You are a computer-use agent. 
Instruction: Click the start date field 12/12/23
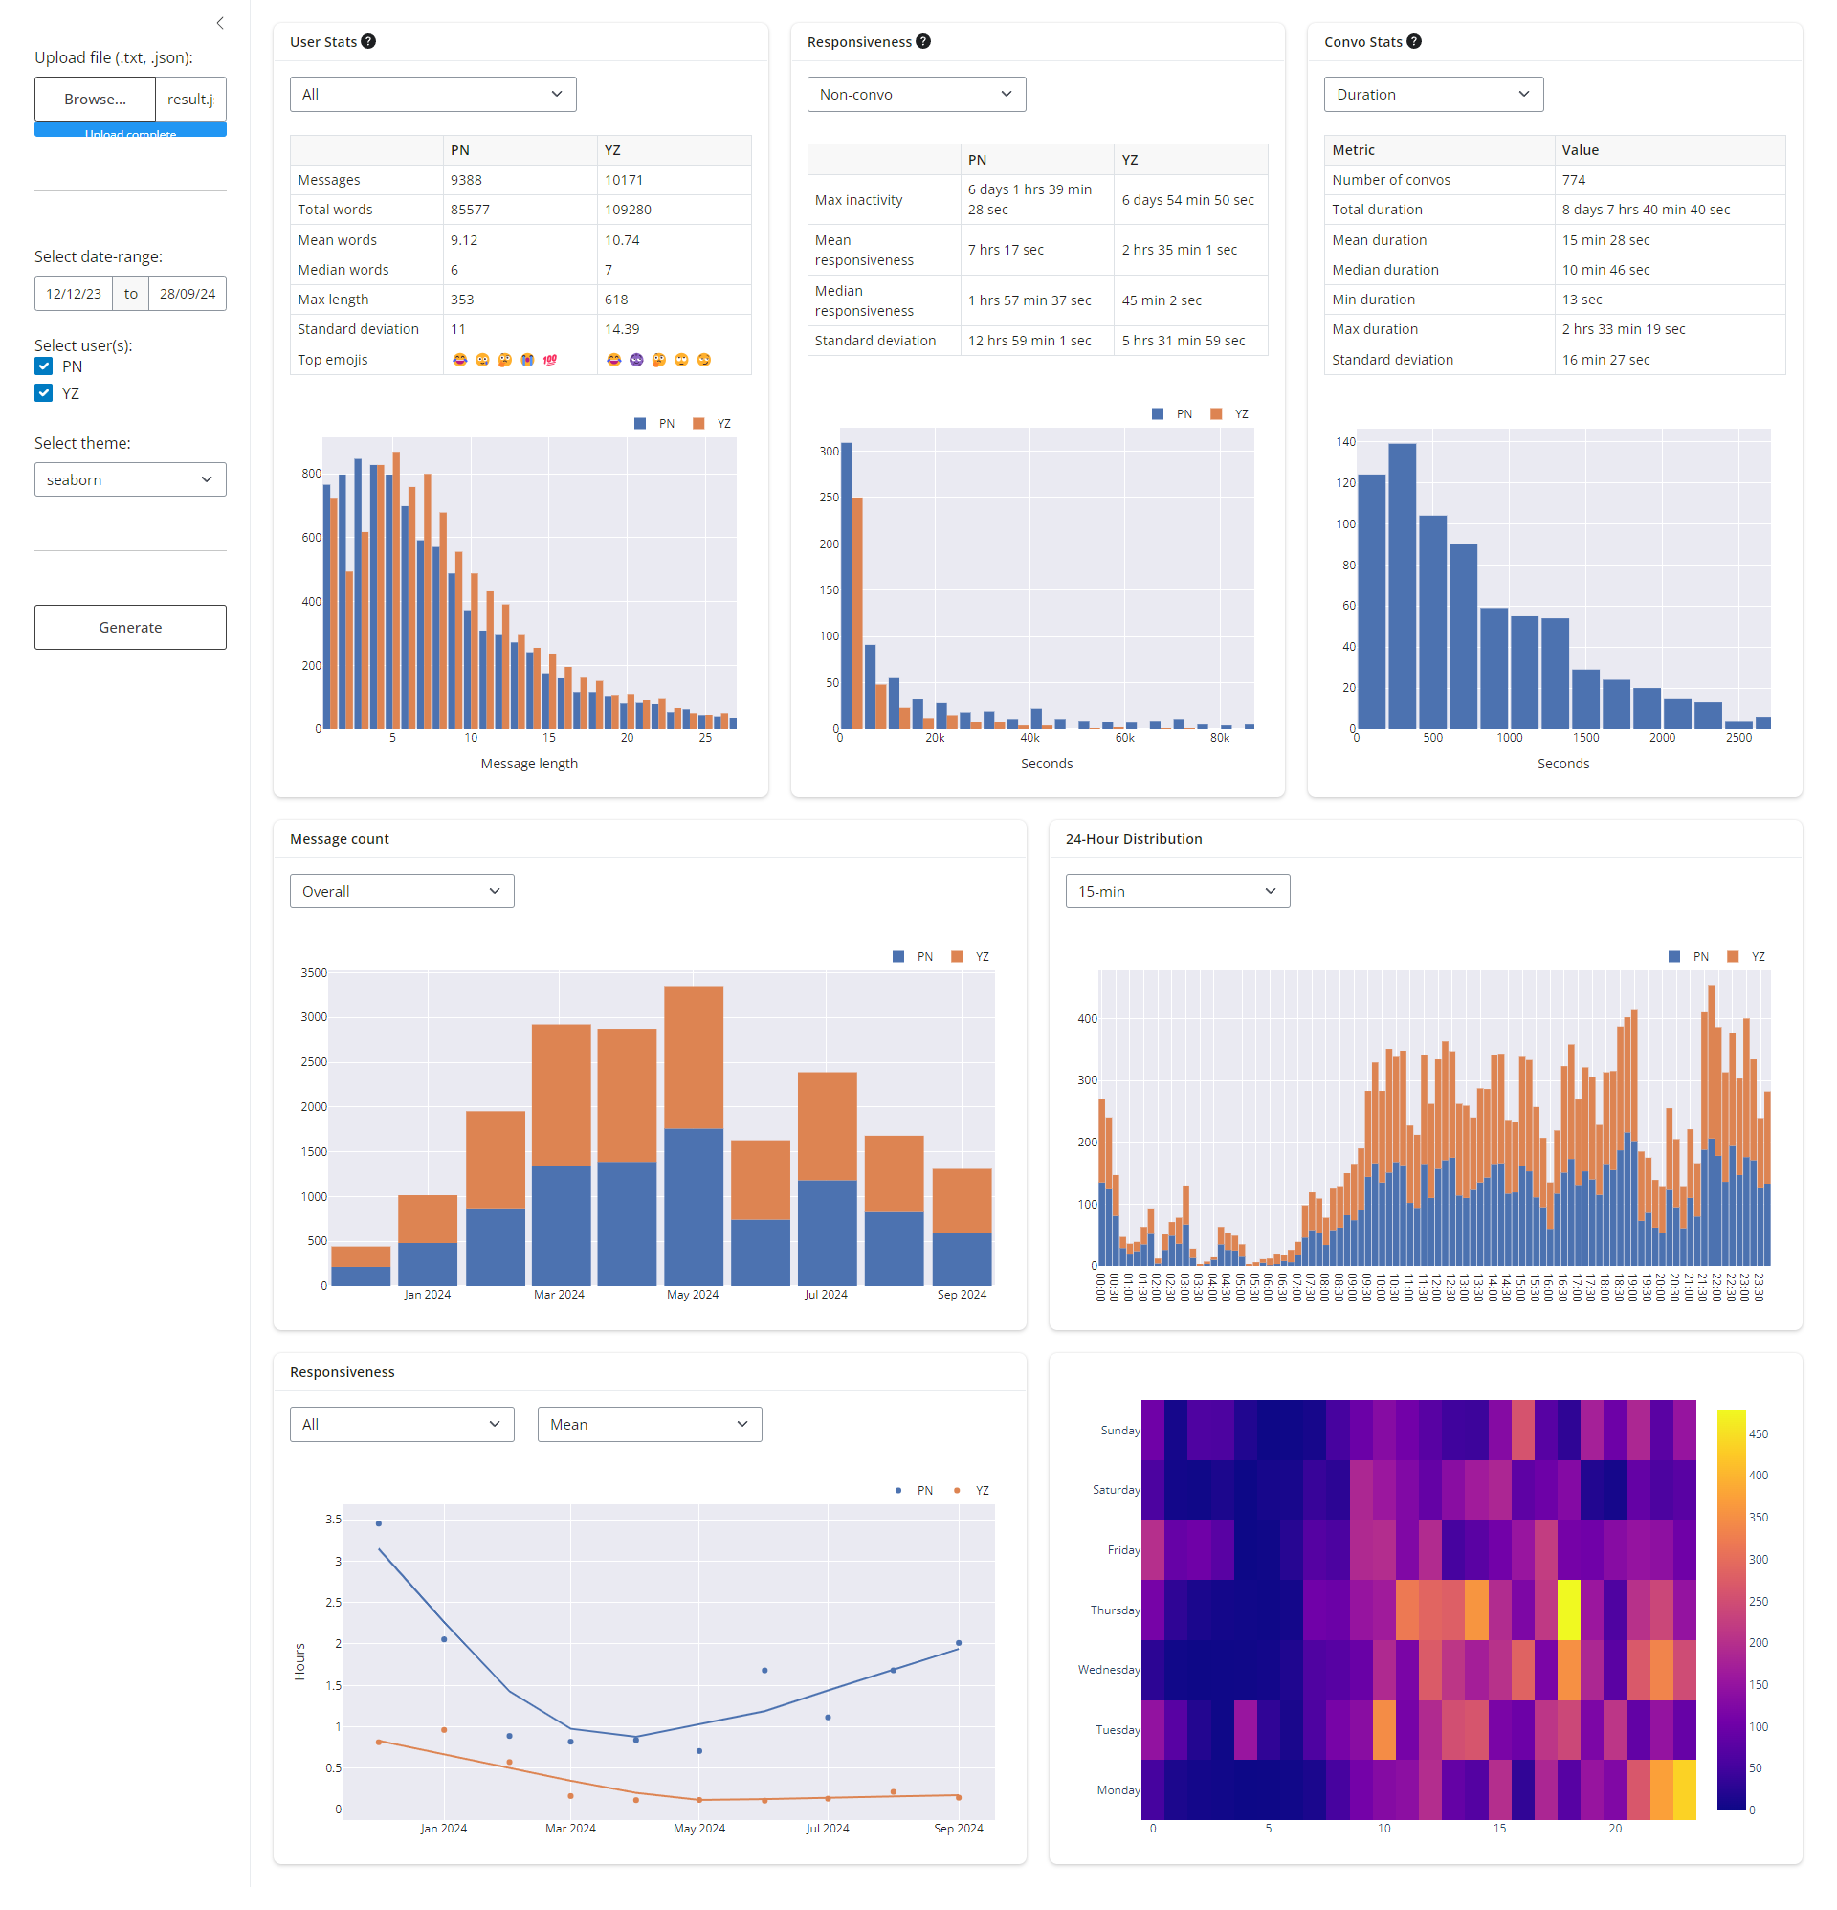coord(74,294)
